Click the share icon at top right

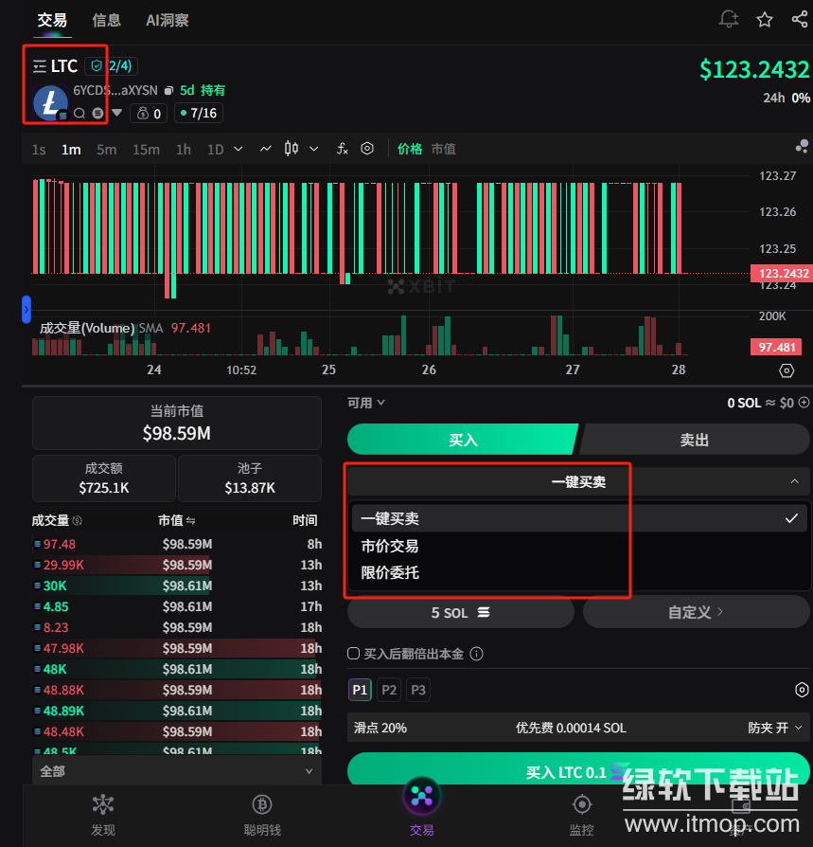click(x=799, y=20)
